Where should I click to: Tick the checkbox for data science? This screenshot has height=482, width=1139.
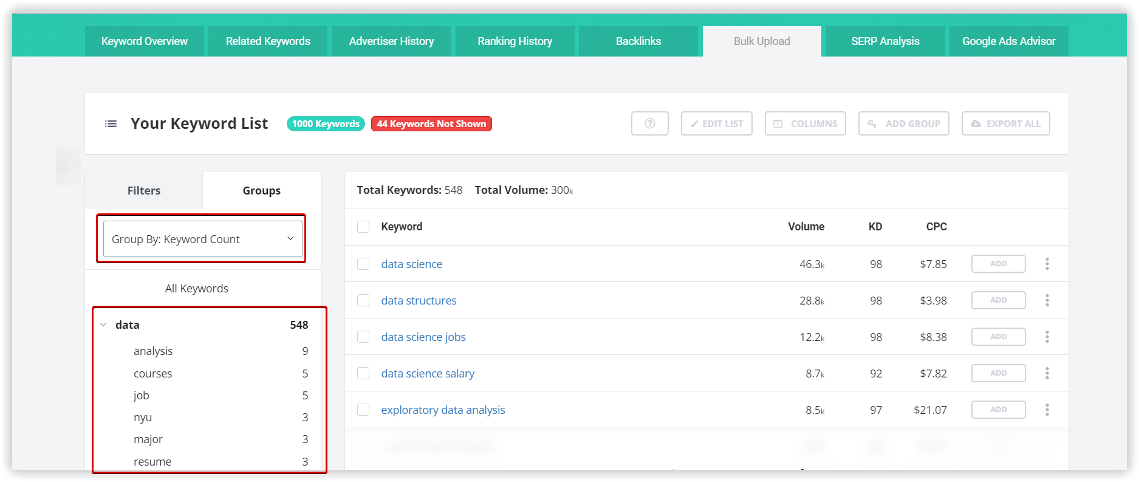pos(363,264)
